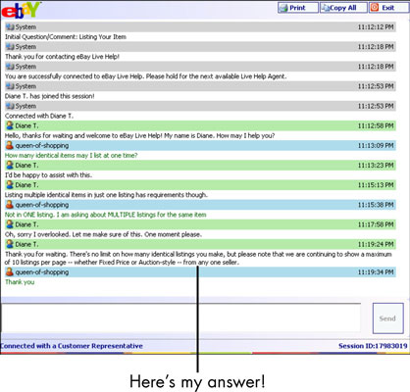Click queen-of-shopping avatar at 11:13:09 PM
The image size is (410, 392).
tap(10, 145)
